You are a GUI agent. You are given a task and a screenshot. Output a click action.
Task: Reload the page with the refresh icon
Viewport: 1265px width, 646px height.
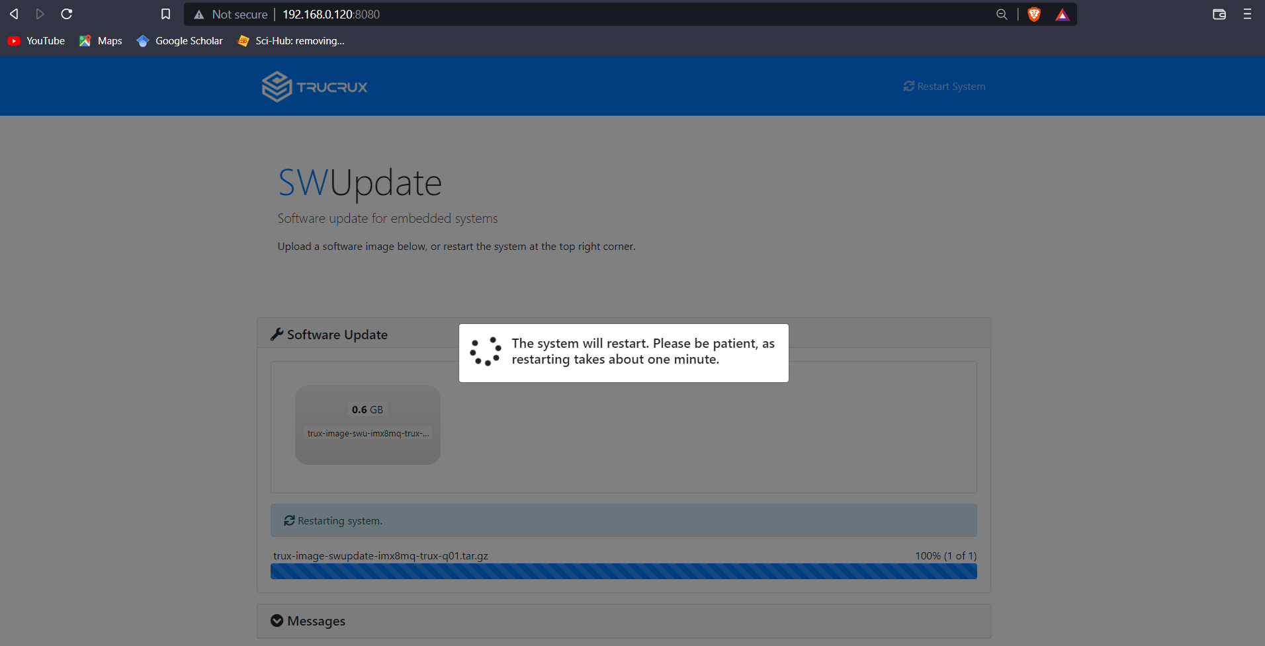[x=66, y=14]
